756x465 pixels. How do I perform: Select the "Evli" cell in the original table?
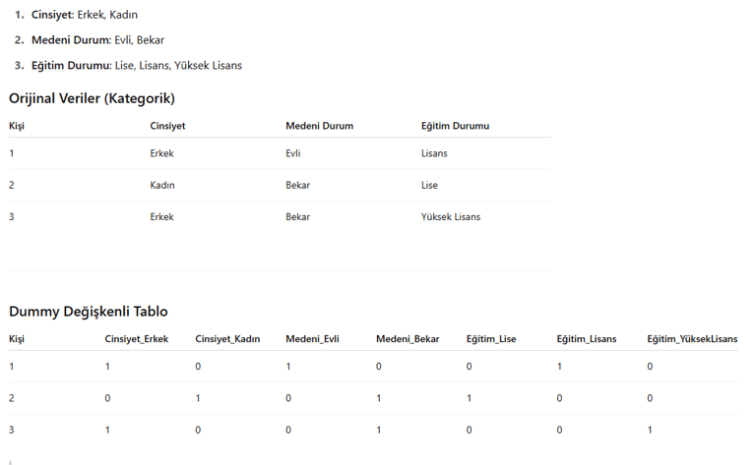293,153
